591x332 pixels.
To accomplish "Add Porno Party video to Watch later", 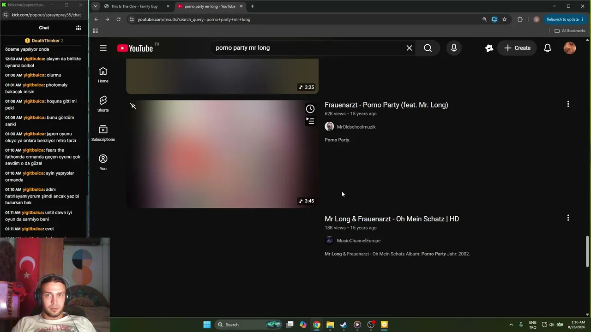I will tap(310, 109).
